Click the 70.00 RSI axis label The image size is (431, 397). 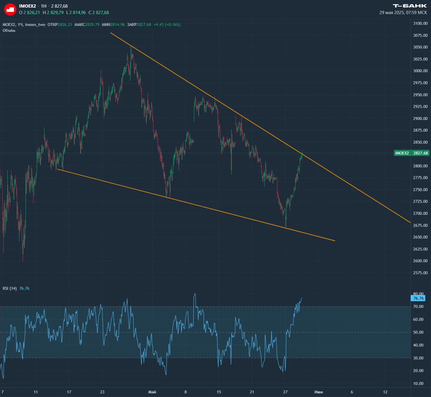click(418, 307)
